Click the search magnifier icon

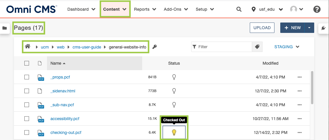[239, 9]
